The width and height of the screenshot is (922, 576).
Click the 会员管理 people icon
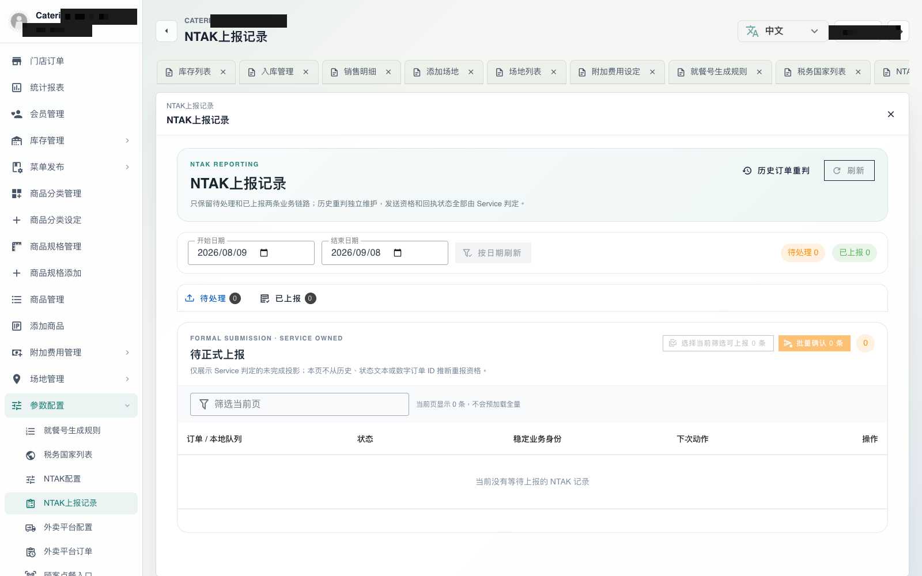(17, 114)
